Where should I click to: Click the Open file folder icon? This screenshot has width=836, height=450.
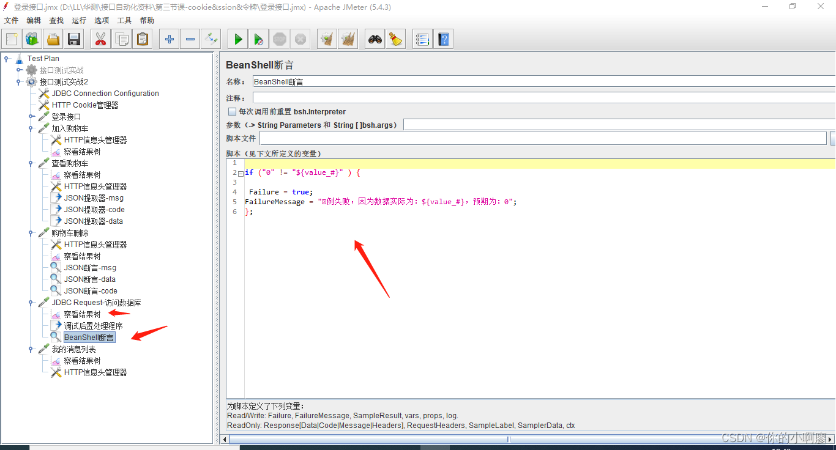coord(53,39)
